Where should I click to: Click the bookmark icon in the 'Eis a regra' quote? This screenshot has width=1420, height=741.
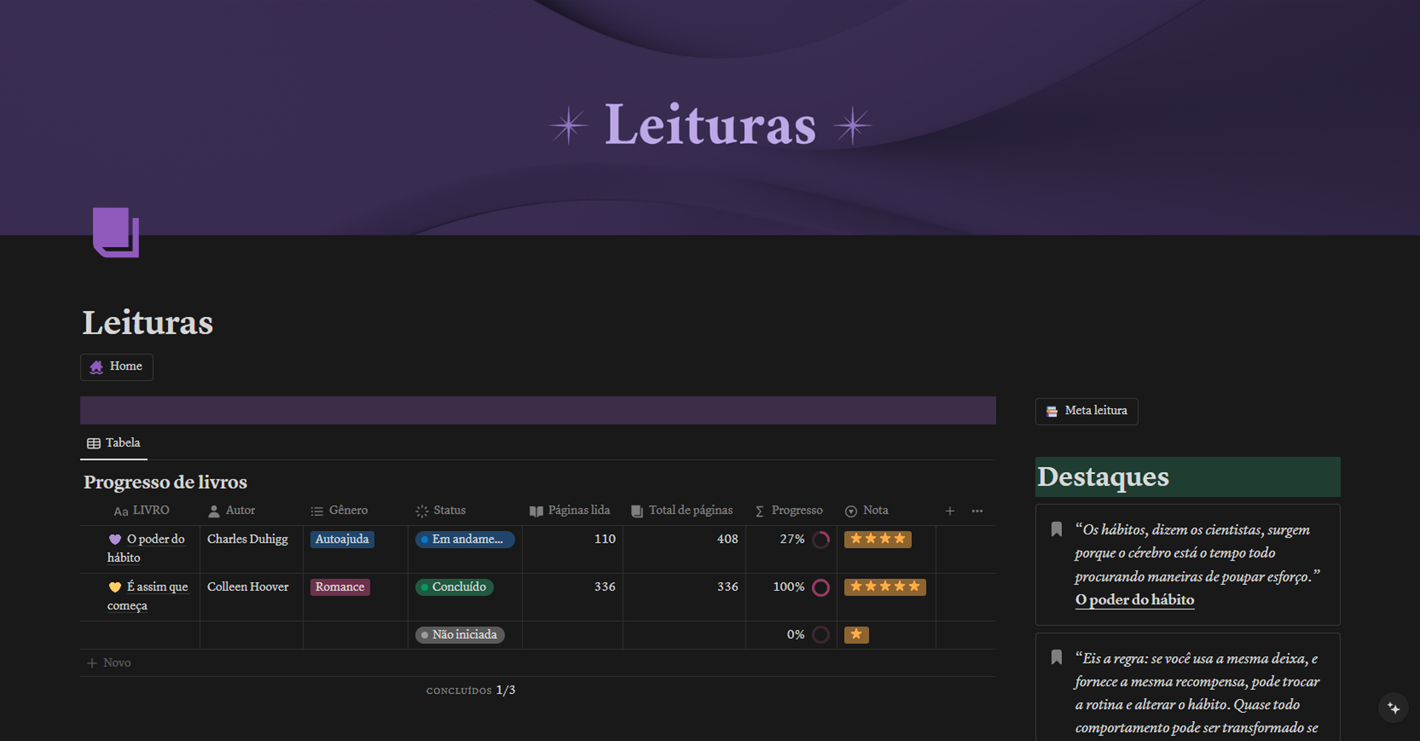coord(1057,657)
